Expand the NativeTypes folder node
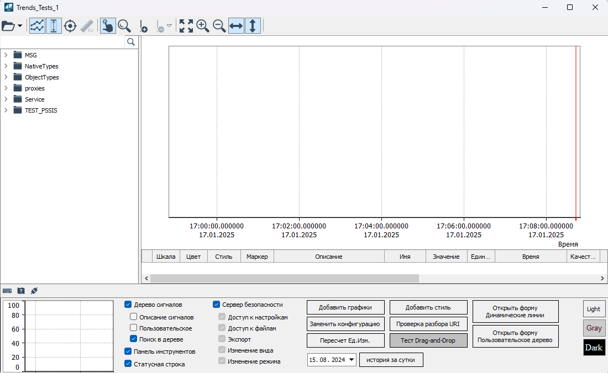Viewport: 608px width, 373px height. pos(6,66)
